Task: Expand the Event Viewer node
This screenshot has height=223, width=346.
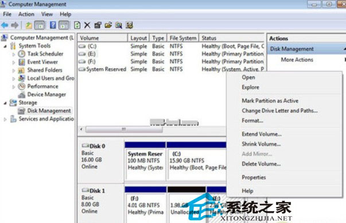Action: pos(14,62)
